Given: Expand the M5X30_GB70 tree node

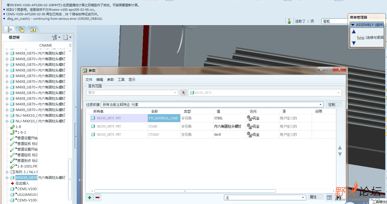Looking at the screenshot, I should [7, 178].
